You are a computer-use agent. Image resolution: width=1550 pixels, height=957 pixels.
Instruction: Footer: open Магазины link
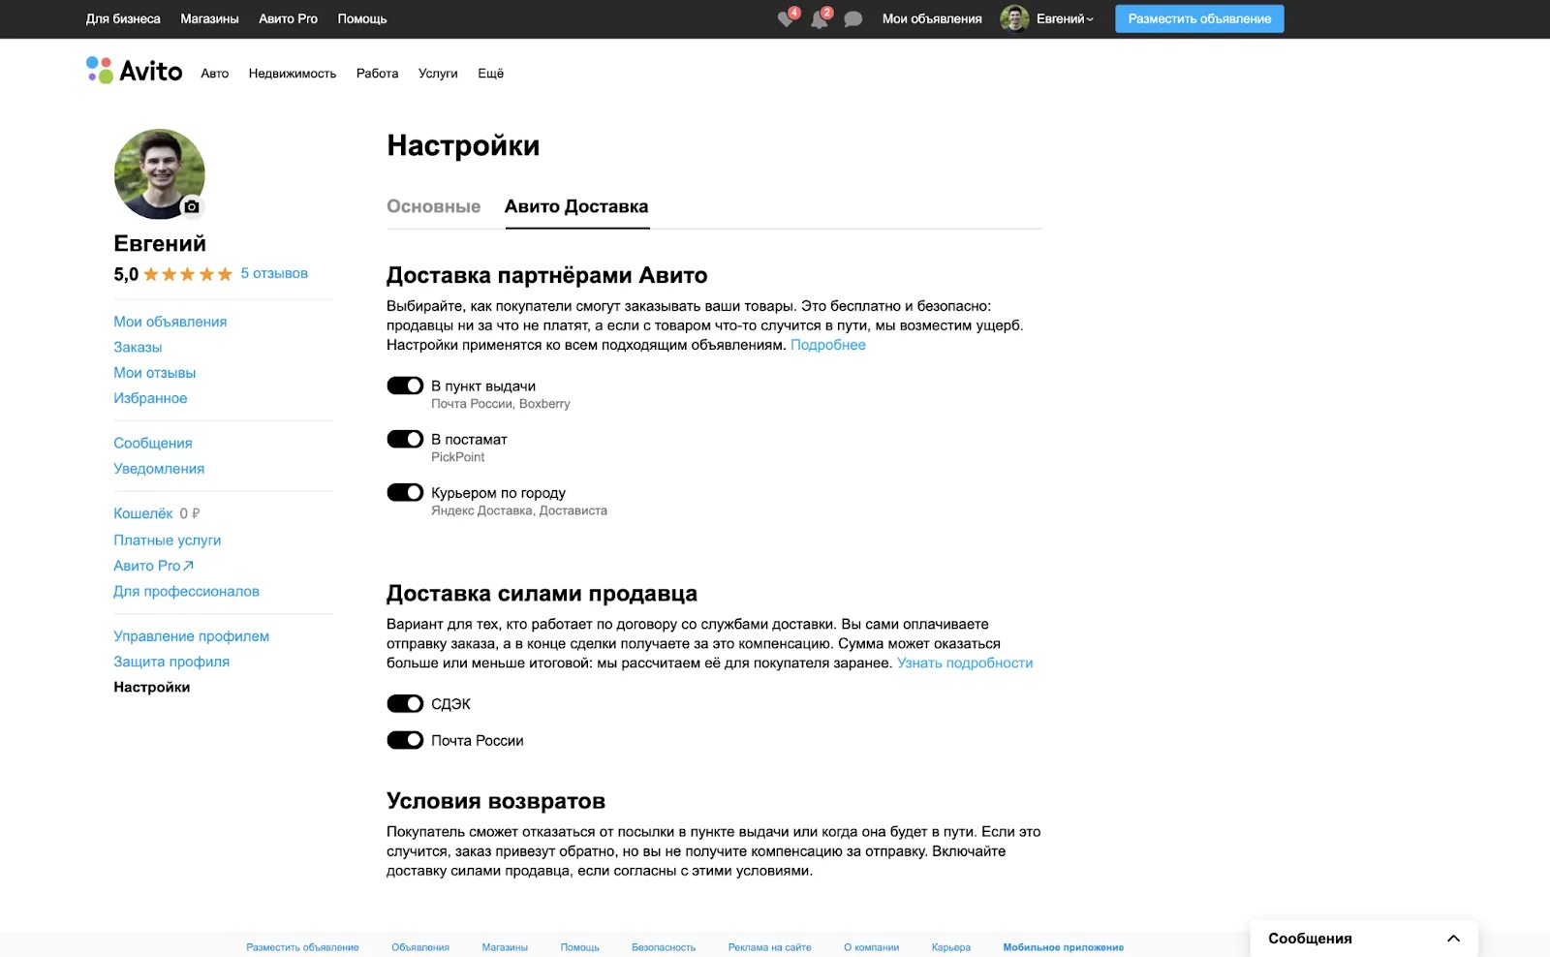[x=505, y=947]
